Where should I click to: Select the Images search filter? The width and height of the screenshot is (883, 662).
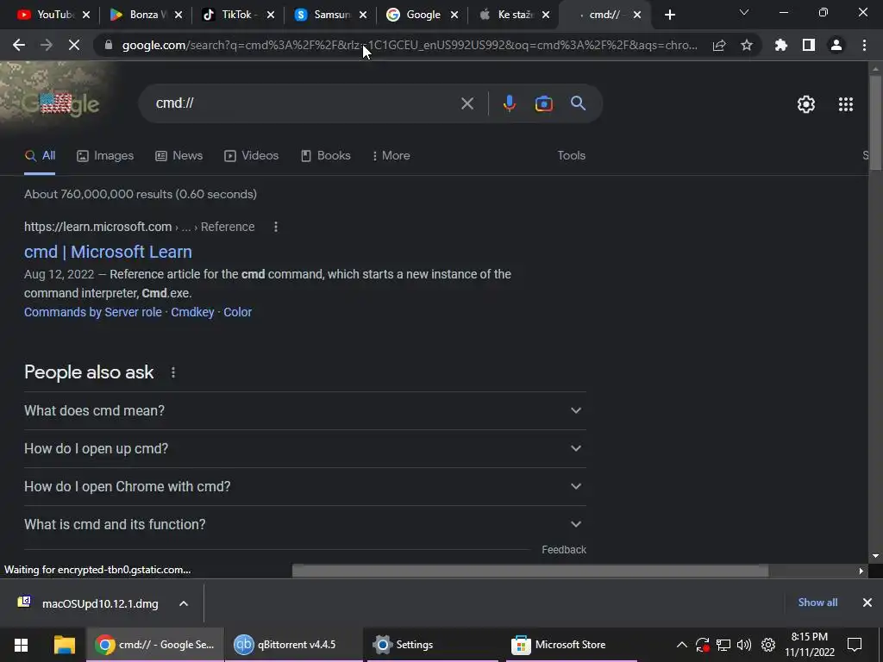(105, 156)
